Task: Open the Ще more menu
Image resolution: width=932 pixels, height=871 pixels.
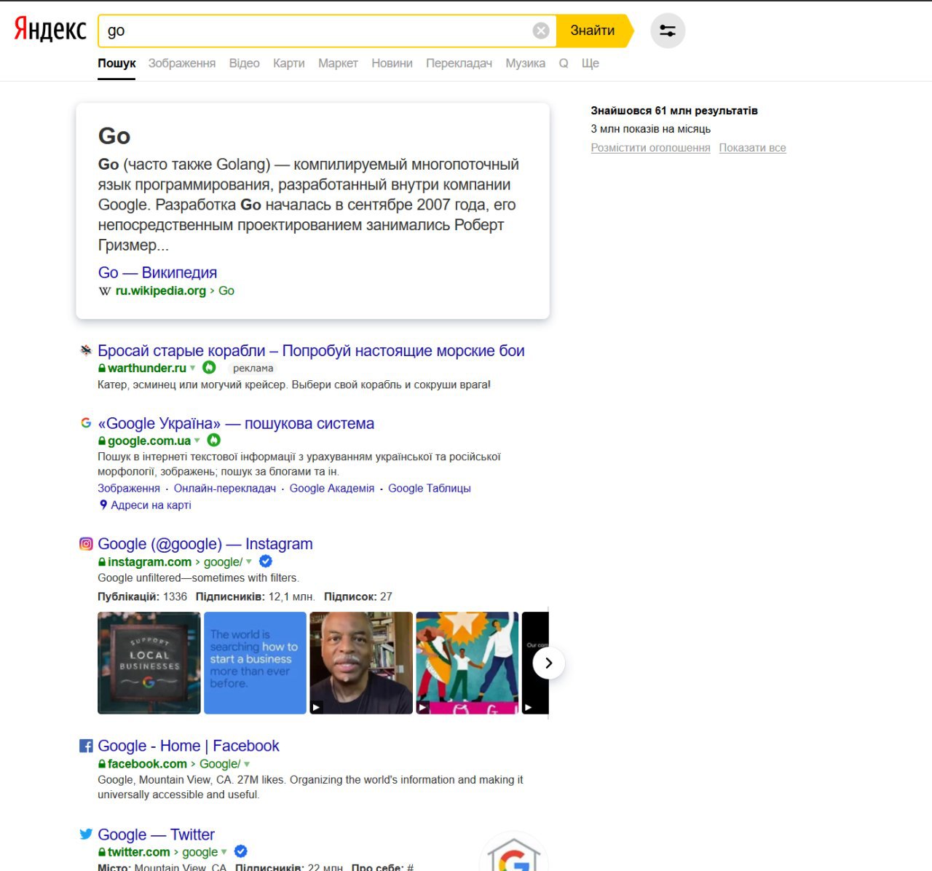Action: pyautogui.click(x=591, y=63)
